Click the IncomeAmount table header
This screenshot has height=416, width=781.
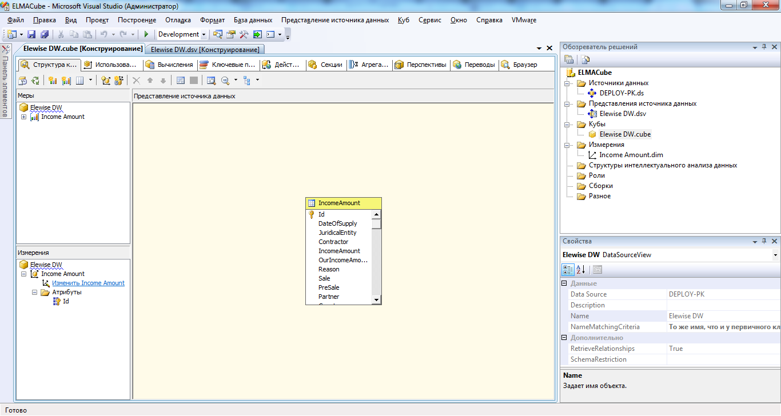(x=344, y=203)
